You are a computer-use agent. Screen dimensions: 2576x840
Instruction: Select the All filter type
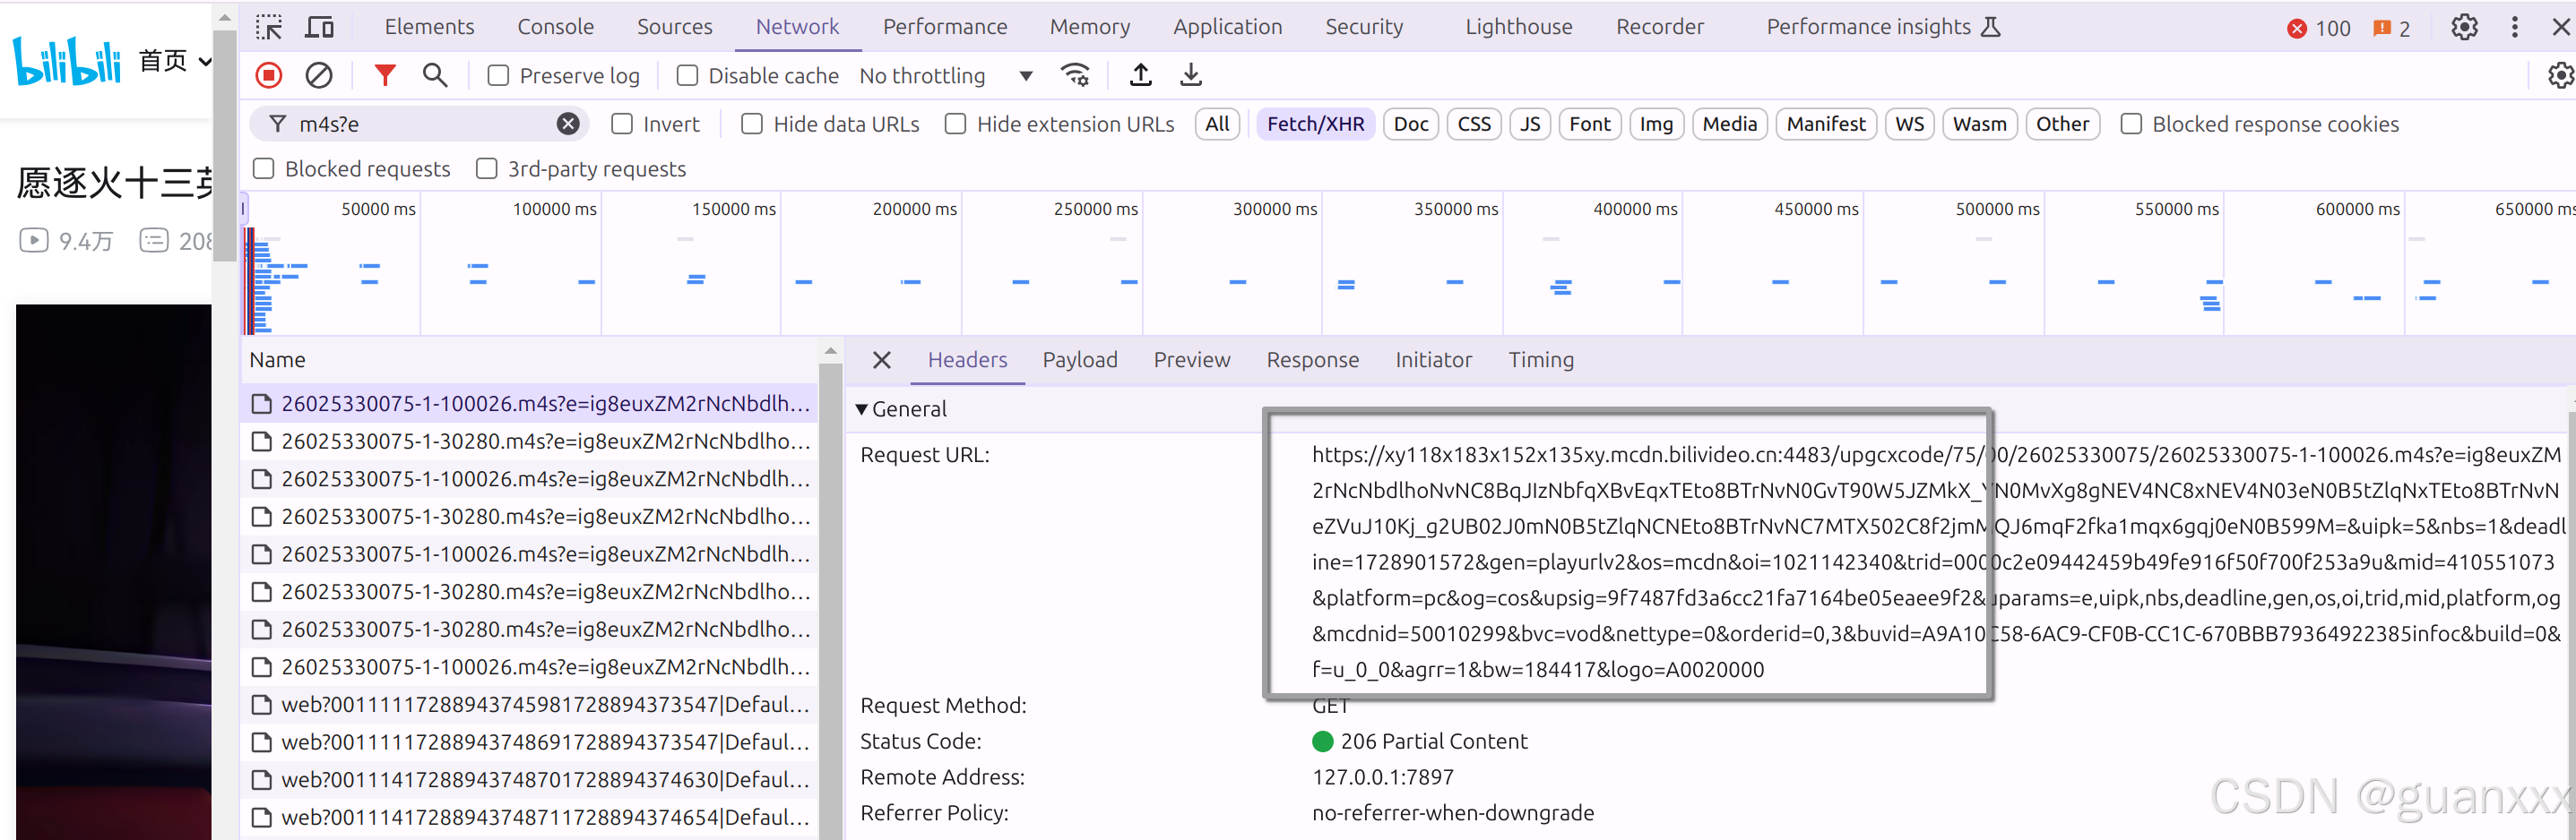pyautogui.click(x=1217, y=124)
